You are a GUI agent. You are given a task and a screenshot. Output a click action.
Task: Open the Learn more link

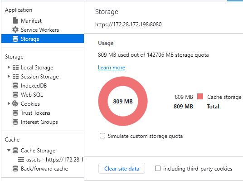112,68
